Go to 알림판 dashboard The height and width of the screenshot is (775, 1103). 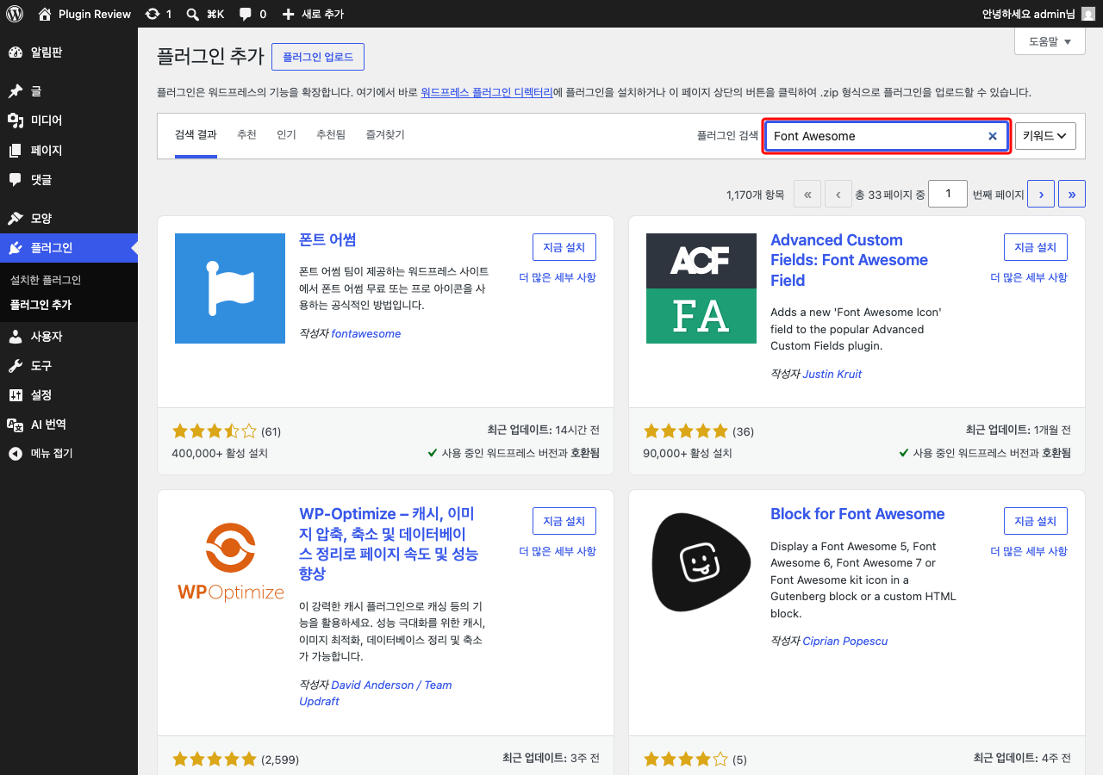click(x=69, y=53)
